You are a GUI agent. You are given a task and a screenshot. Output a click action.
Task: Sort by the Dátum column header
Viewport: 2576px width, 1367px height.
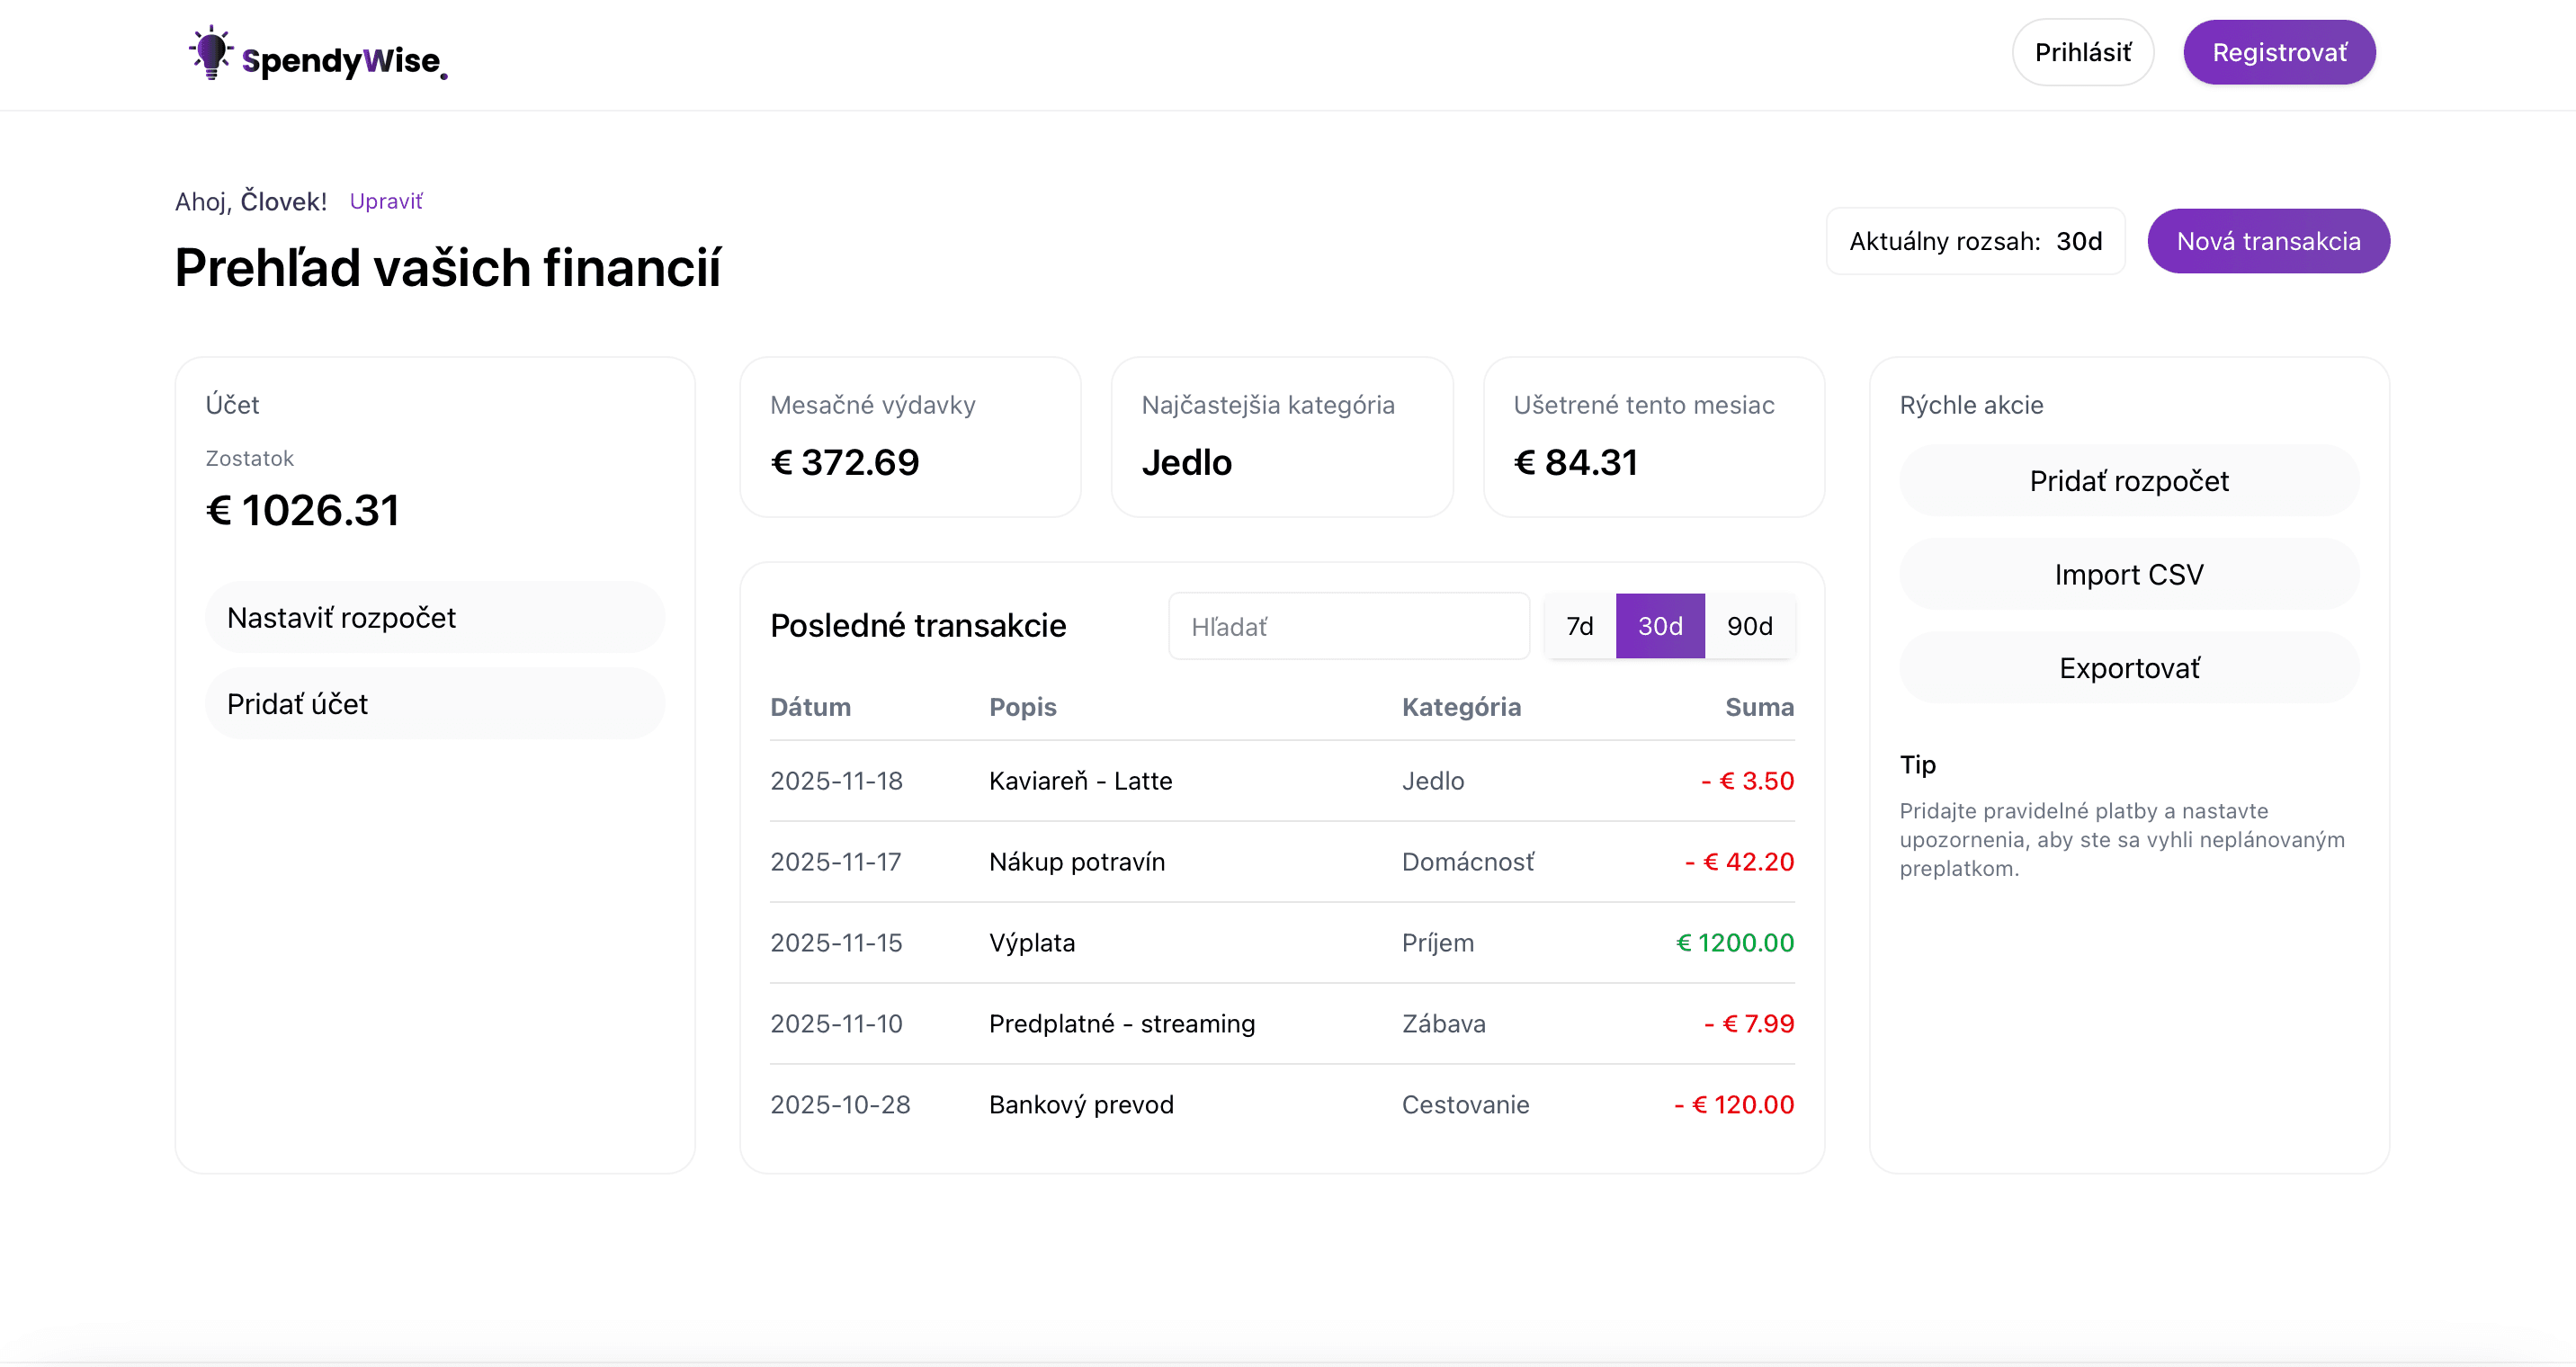point(810,707)
